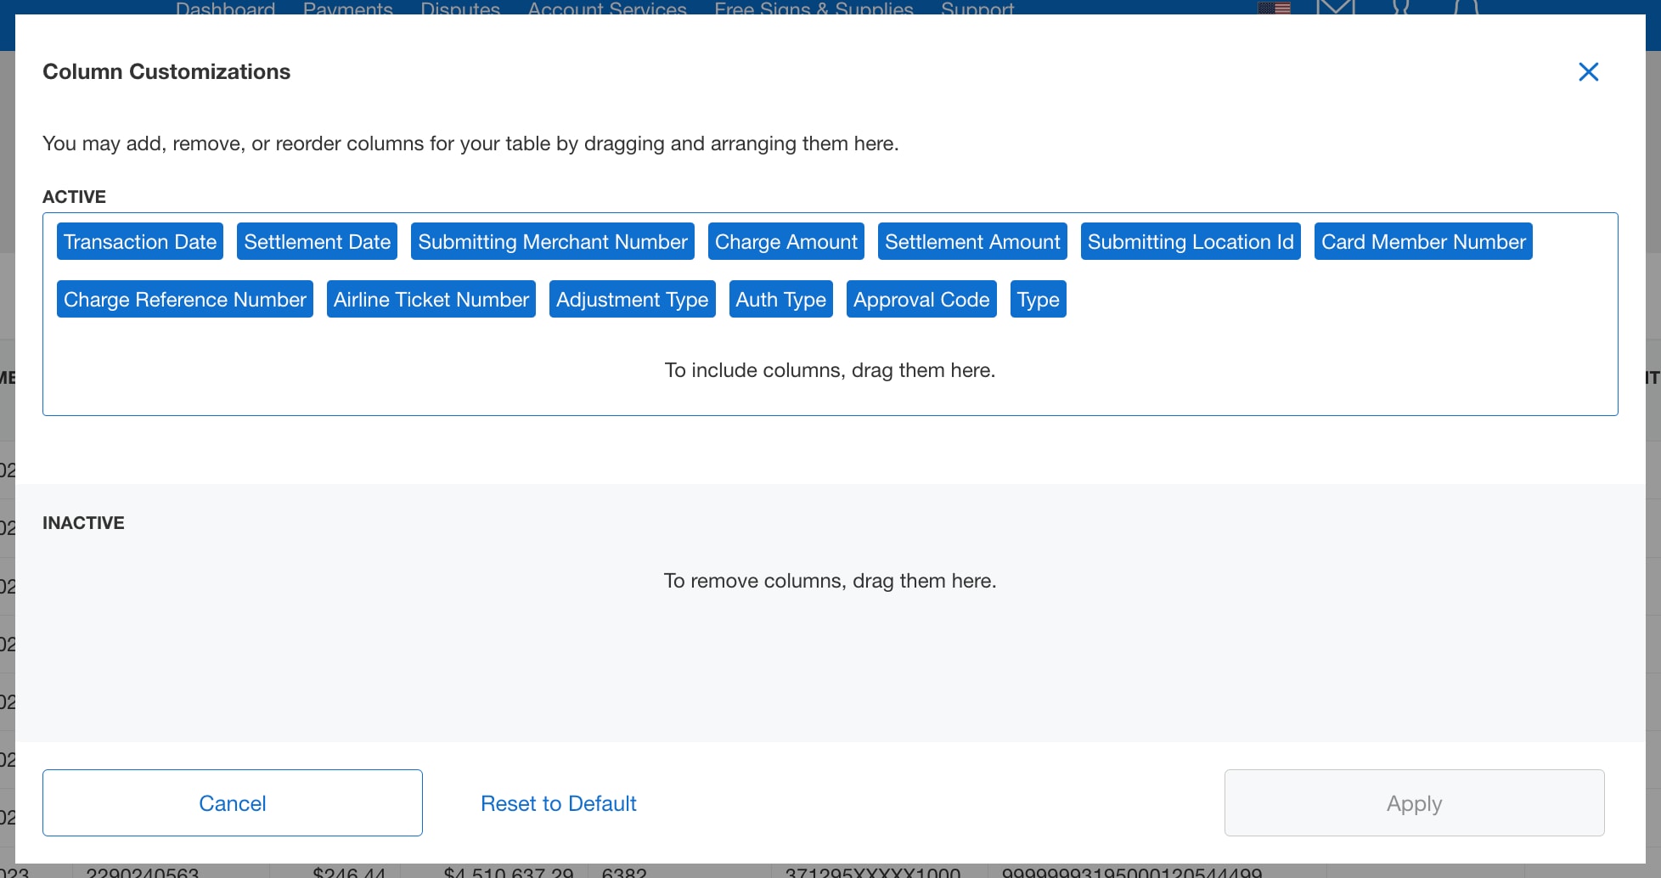Click the US flag language icon
This screenshot has height=878, width=1661.
[x=1273, y=8]
